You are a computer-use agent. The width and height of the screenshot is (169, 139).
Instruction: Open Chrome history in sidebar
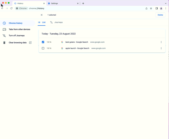pos(18,23)
